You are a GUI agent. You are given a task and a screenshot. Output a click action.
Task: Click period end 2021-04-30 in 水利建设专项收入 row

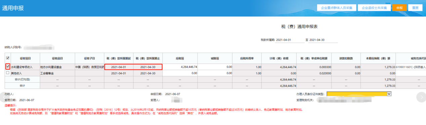147,67
